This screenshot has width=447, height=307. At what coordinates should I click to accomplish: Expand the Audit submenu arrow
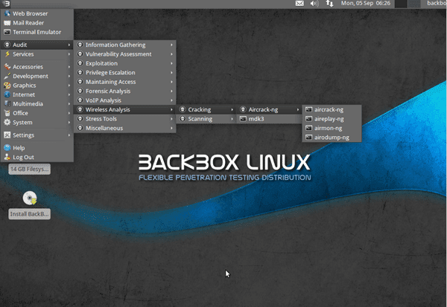click(x=69, y=45)
